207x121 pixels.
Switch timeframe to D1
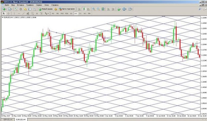[80, 14]
